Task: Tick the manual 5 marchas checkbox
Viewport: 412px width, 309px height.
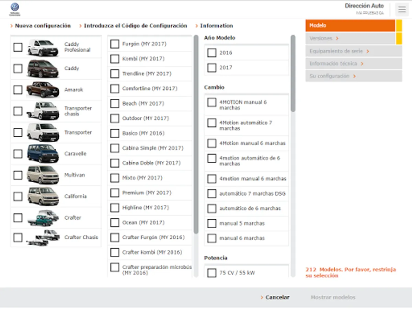Action: point(212,224)
